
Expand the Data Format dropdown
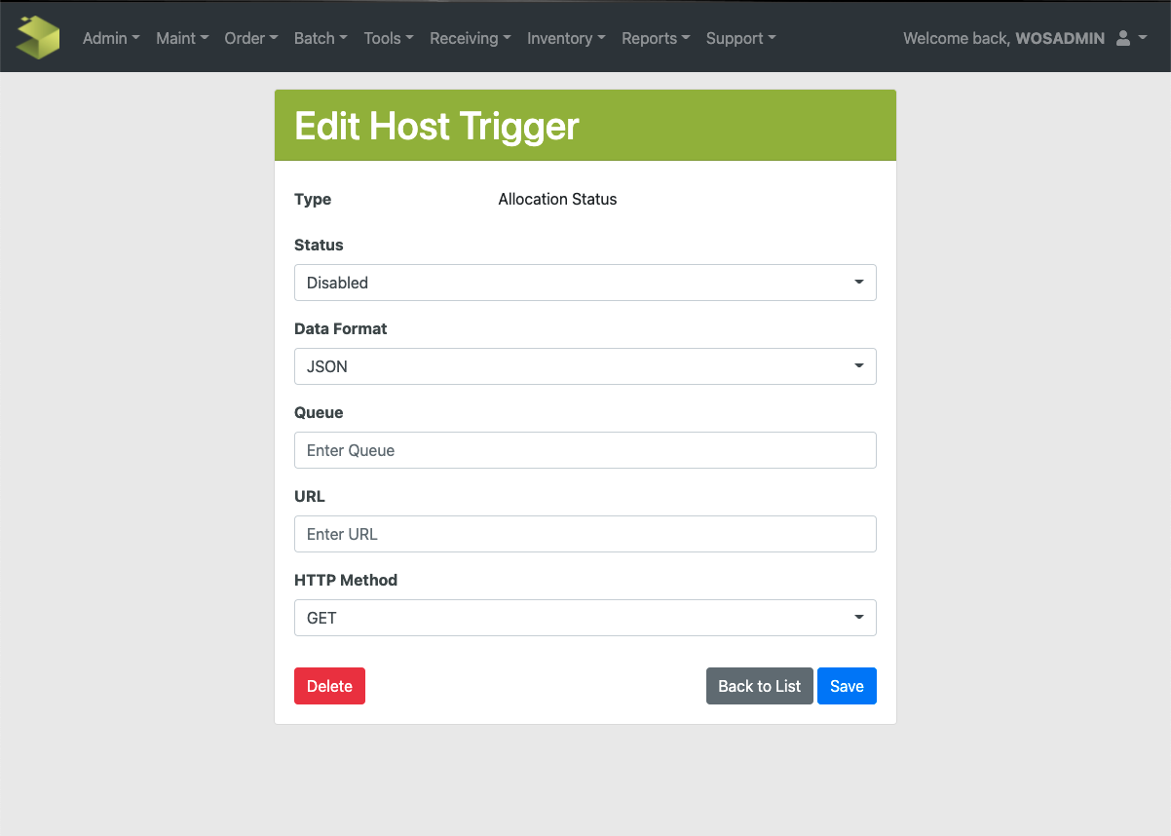(x=585, y=366)
